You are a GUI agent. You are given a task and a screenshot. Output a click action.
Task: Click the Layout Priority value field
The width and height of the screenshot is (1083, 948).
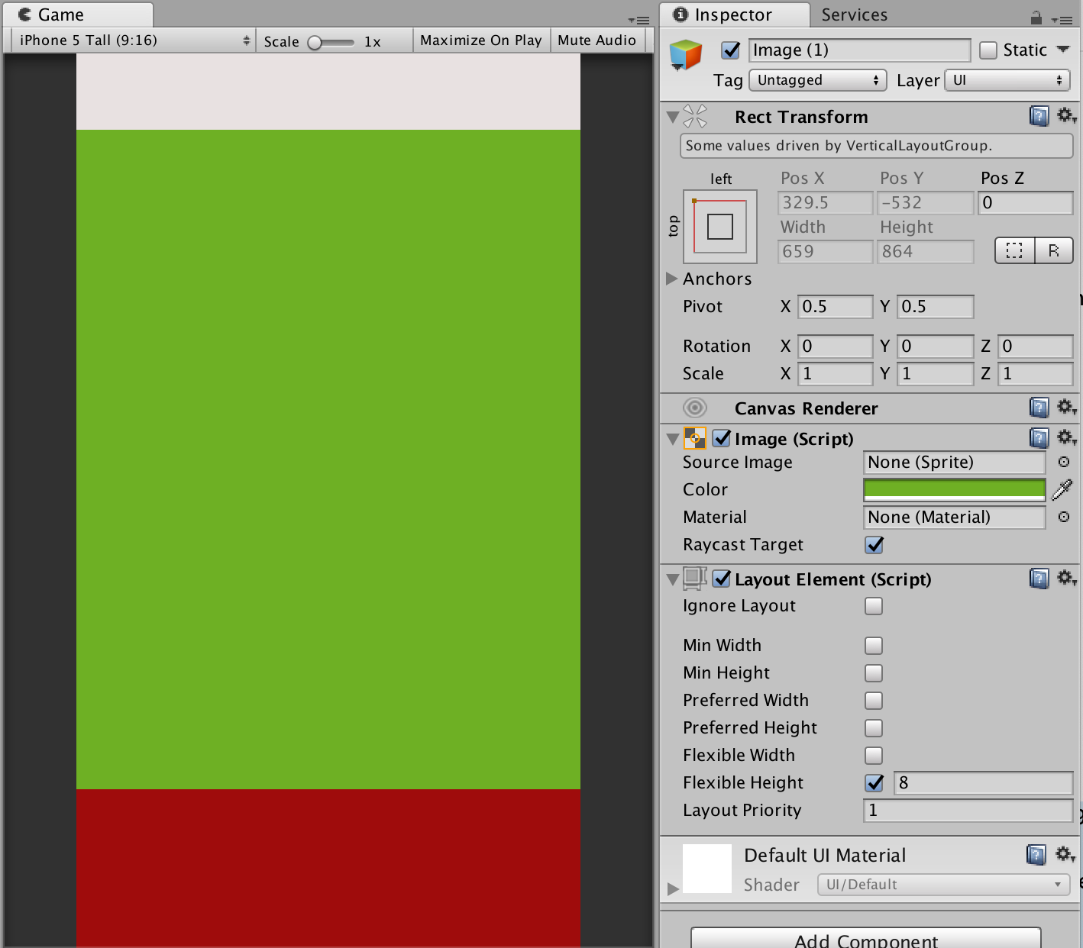pos(968,811)
